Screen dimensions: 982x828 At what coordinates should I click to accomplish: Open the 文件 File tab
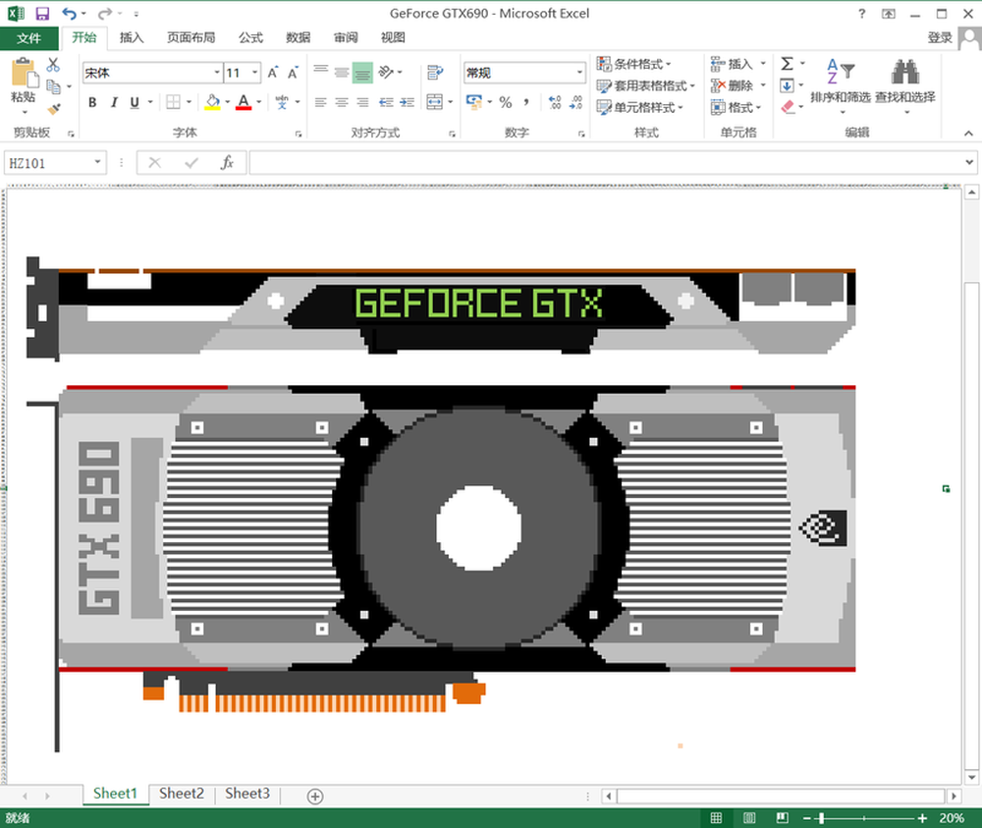tap(28, 38)
